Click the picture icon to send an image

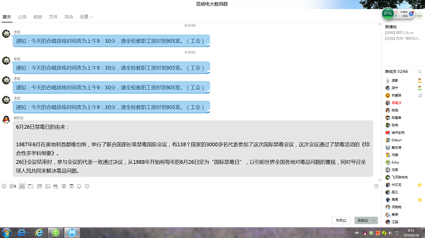[48, 186]
